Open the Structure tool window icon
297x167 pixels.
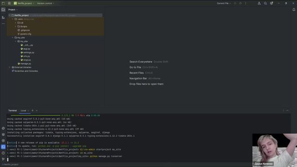click(x=3, y=18)
